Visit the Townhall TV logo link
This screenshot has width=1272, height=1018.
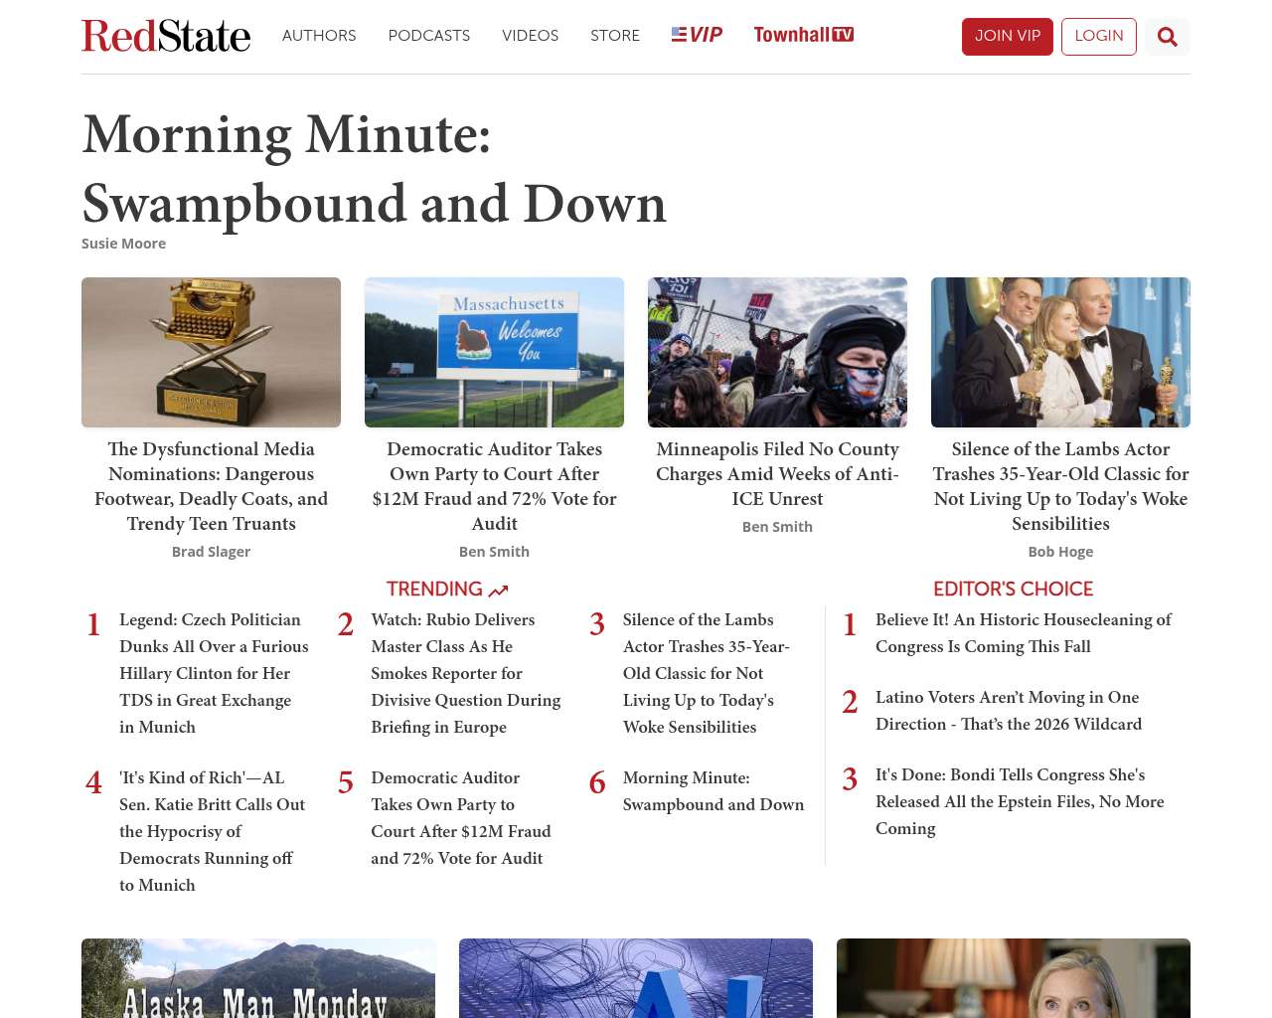pyautogui.click(x=804, y=35)
